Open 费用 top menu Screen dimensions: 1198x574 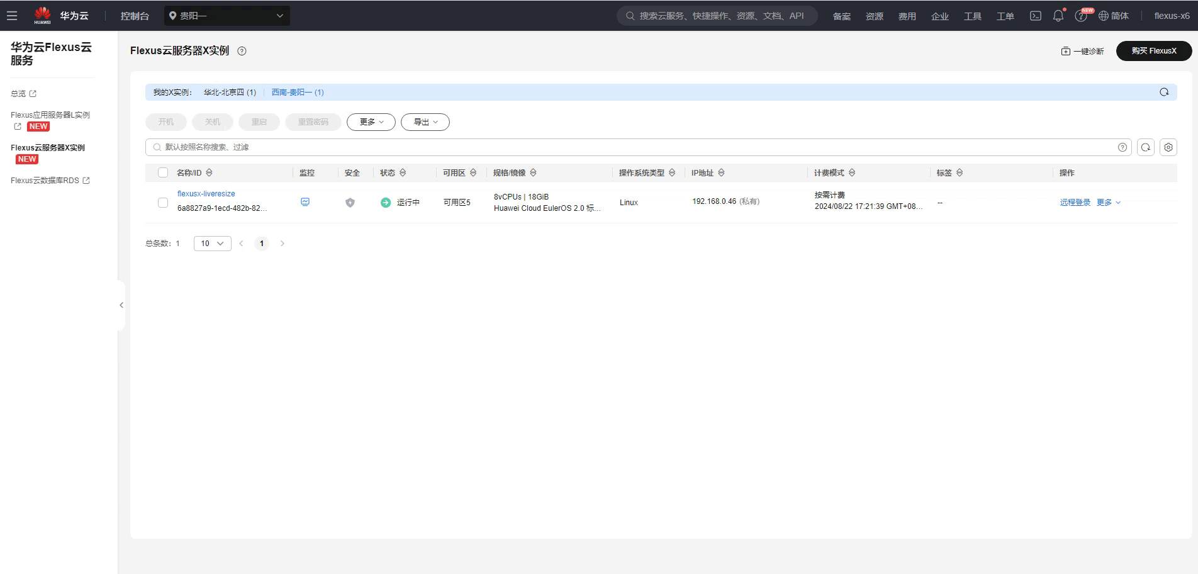907,16
